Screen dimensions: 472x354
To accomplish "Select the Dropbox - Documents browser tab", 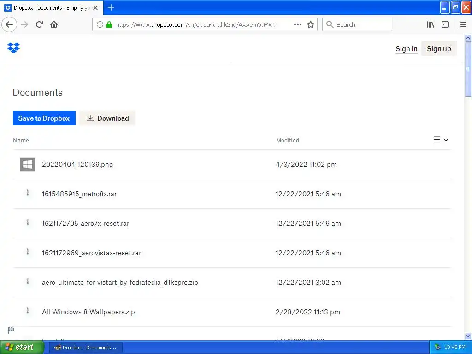I will 52,8.
